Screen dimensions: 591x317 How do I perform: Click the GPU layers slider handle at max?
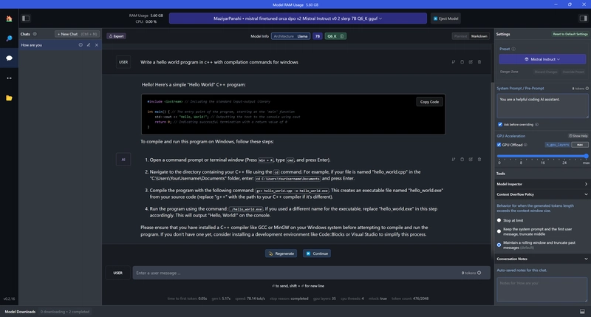[x=586, y=156]
